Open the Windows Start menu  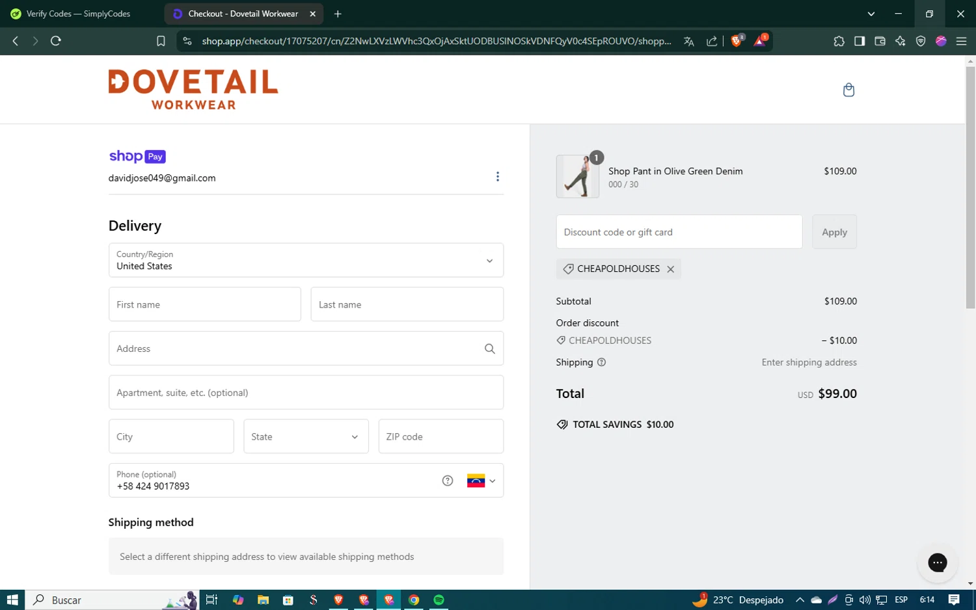[12, 600]
